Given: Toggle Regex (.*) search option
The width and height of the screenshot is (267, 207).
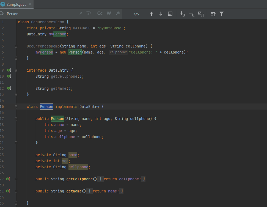Looking at the screenshot, I should tap(118, 13).
